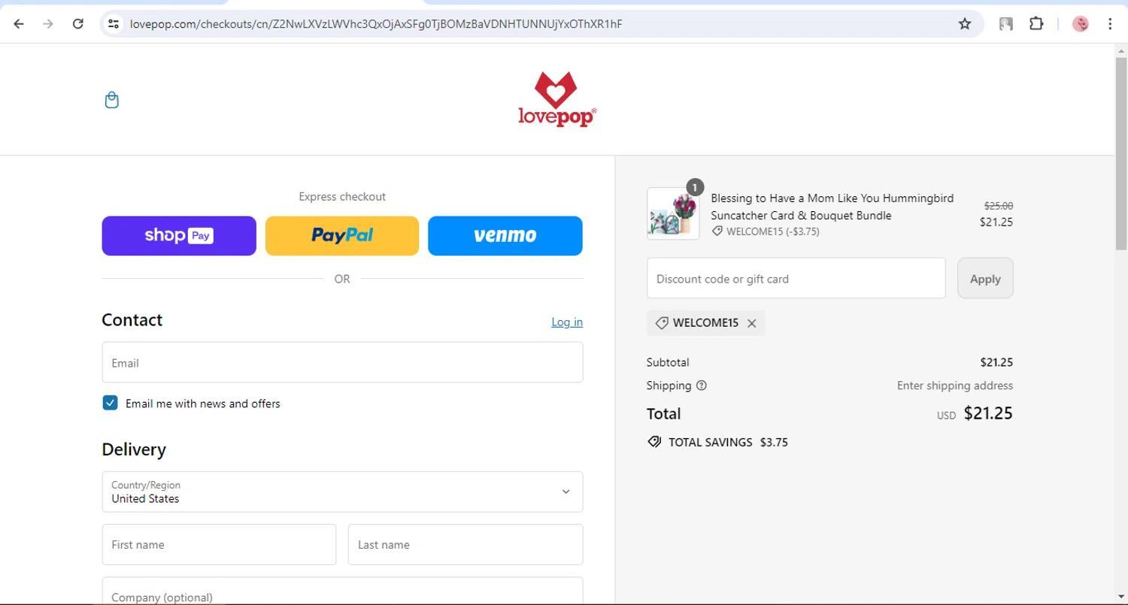Screen dimensions: 1128x605
Task: Click the product bundle thumbnail
Action: coord(673,213)
